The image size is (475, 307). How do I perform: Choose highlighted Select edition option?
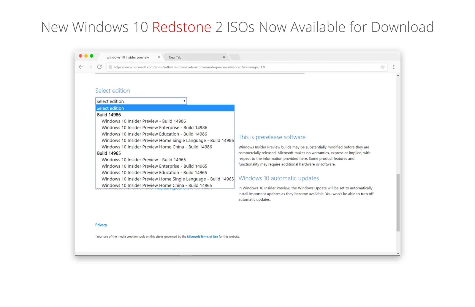coord(165,108)
